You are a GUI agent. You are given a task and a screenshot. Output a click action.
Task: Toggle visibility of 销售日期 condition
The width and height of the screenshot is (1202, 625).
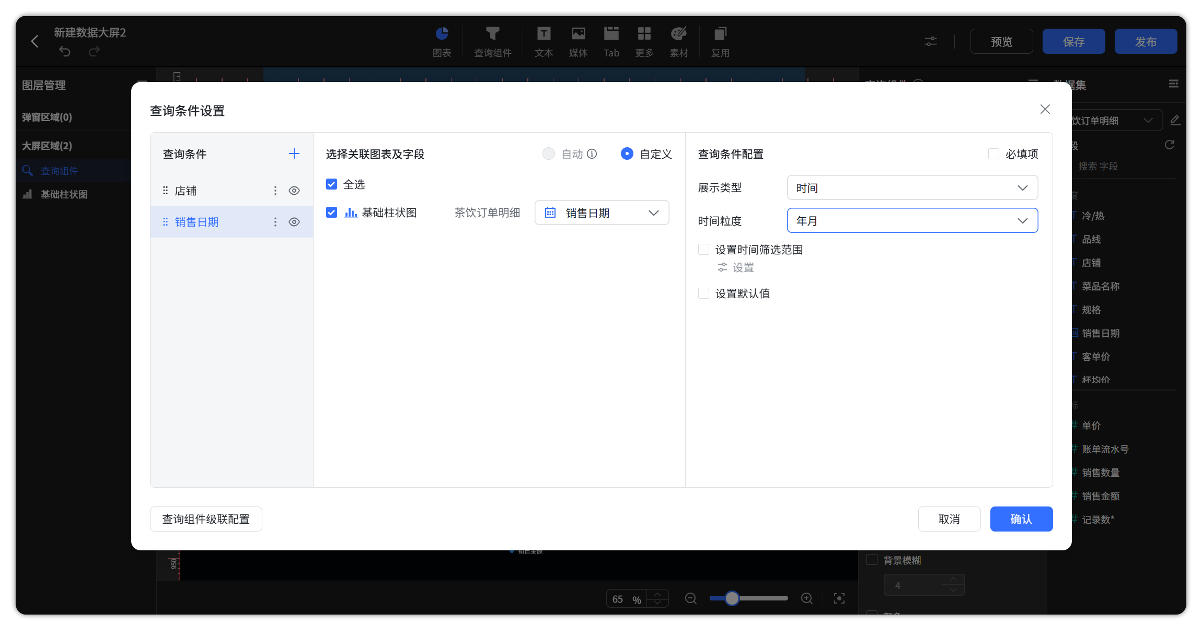tap(294, 222)
